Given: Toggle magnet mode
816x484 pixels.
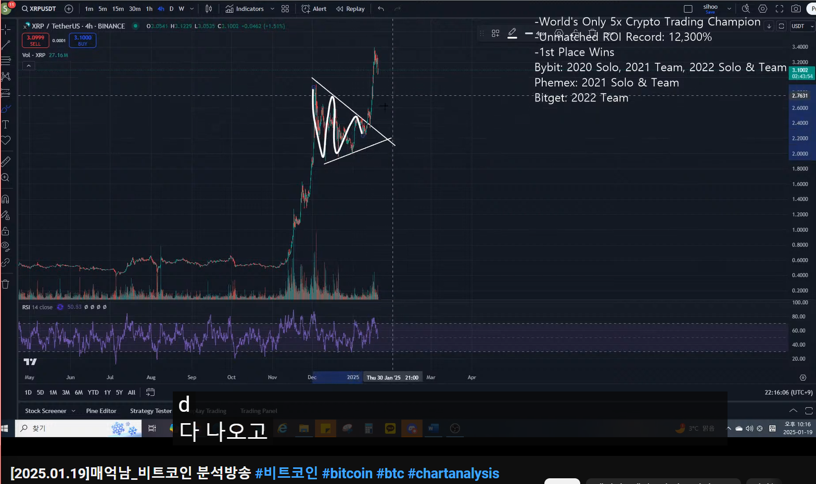Looking at the screenshot, I should (x=6, y=199).
